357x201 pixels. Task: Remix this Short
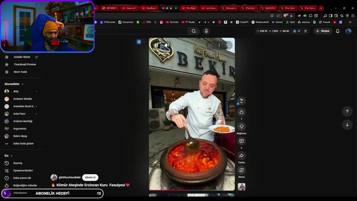(x=242, y=170)
